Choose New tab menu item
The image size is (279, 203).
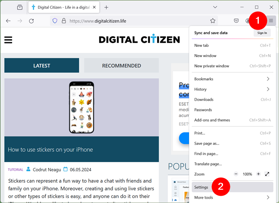click(232, 45)
